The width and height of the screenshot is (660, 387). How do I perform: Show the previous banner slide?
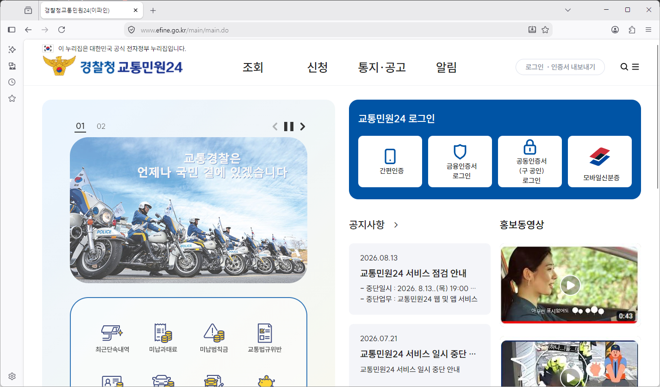point(275,127)
